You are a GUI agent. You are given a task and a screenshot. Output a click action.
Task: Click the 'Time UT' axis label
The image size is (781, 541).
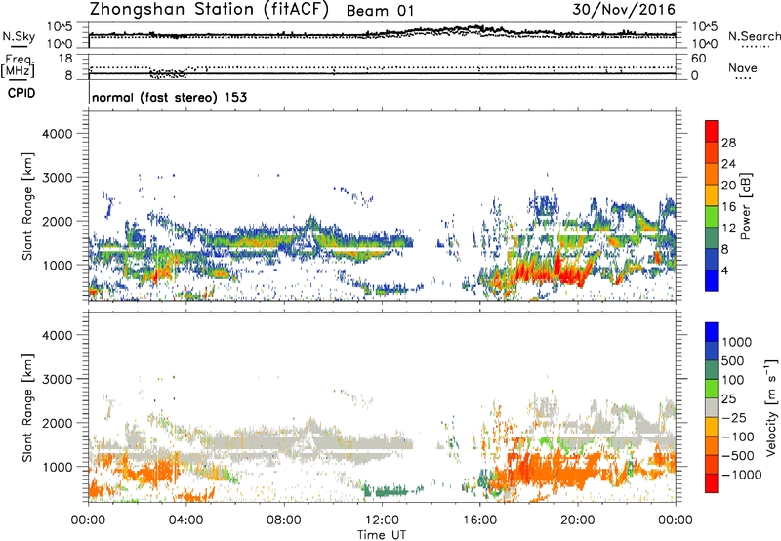[x=382, y=535]
